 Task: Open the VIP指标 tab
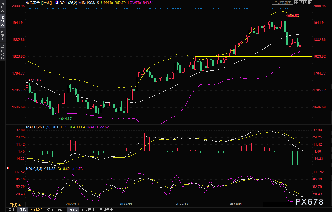36,210
